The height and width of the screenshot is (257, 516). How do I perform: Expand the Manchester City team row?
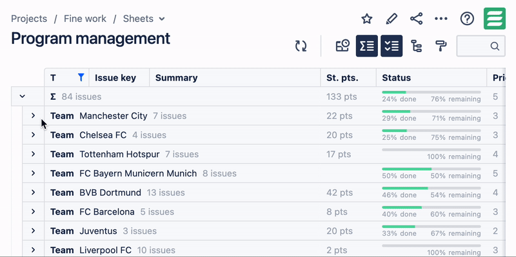(x=33, y=116)
